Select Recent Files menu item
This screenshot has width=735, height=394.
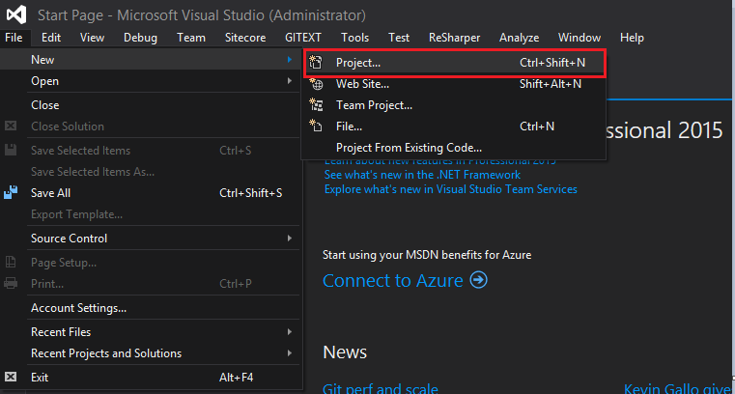tap(150, 331)
